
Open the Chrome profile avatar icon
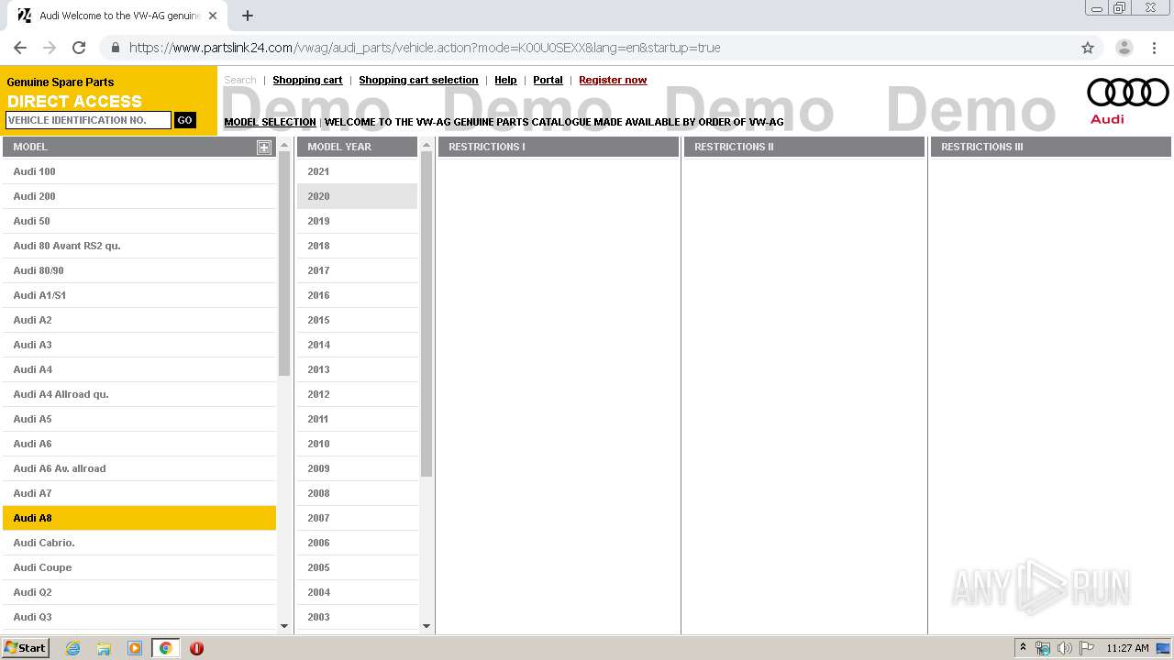pos(1124,48)
